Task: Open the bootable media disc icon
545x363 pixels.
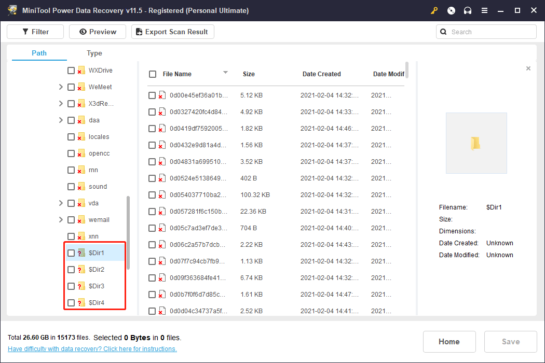Action: coord(451,11)
